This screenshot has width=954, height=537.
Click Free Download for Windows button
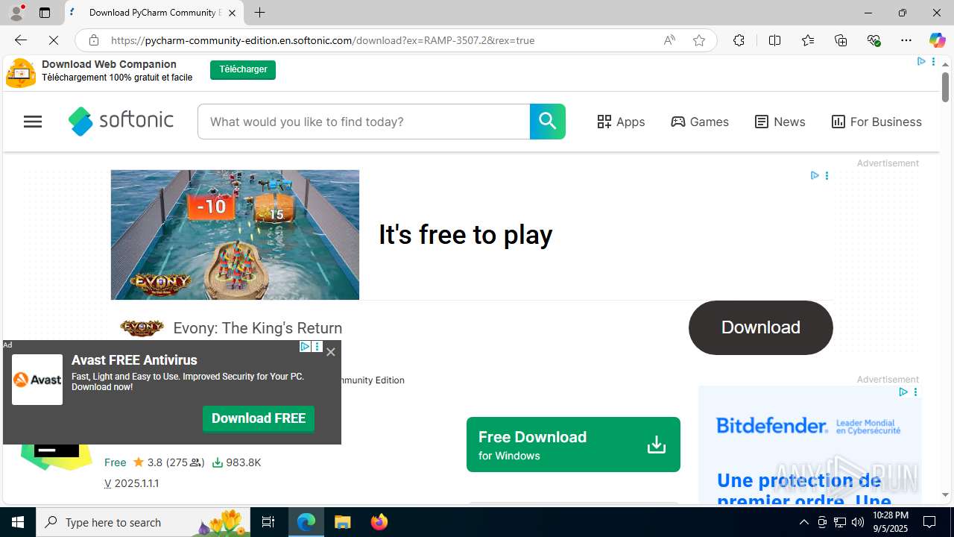[573, 445]
